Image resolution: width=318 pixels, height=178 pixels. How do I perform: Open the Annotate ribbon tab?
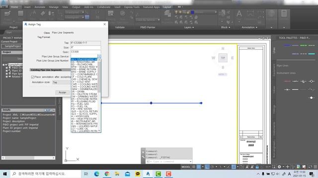pyautogui.click(x=40, y=7)
